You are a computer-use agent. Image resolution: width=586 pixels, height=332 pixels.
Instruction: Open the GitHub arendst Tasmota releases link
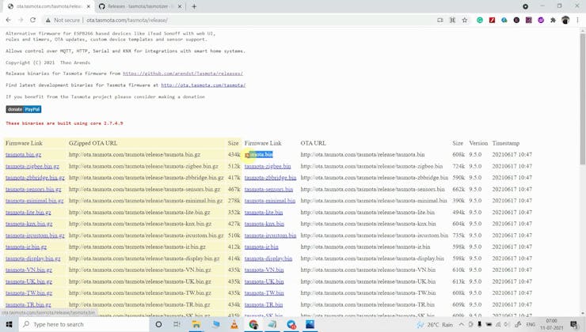tap(182, 74)
